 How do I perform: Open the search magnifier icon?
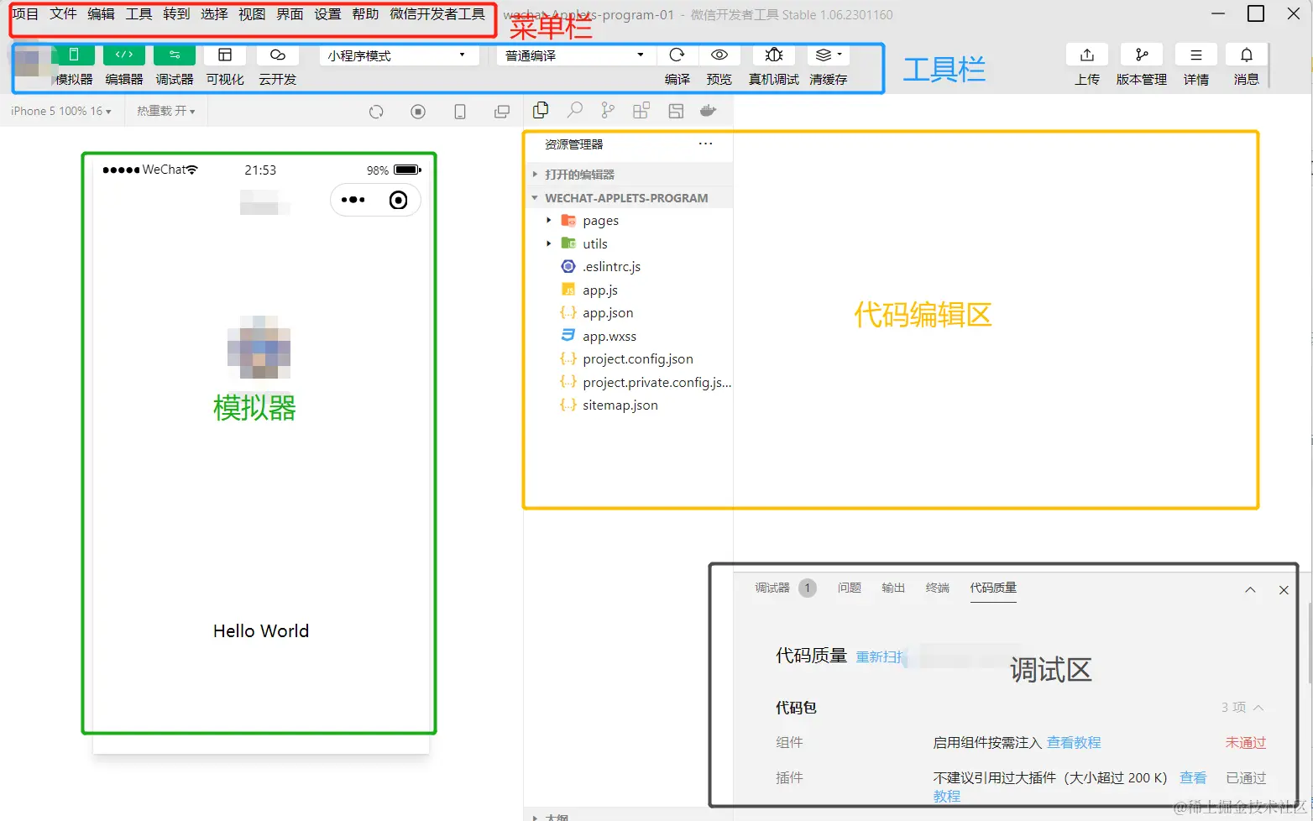[575, 110]
